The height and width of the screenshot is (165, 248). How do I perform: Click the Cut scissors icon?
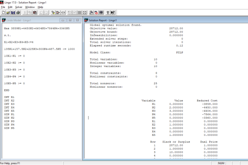[x=25, y=13]
